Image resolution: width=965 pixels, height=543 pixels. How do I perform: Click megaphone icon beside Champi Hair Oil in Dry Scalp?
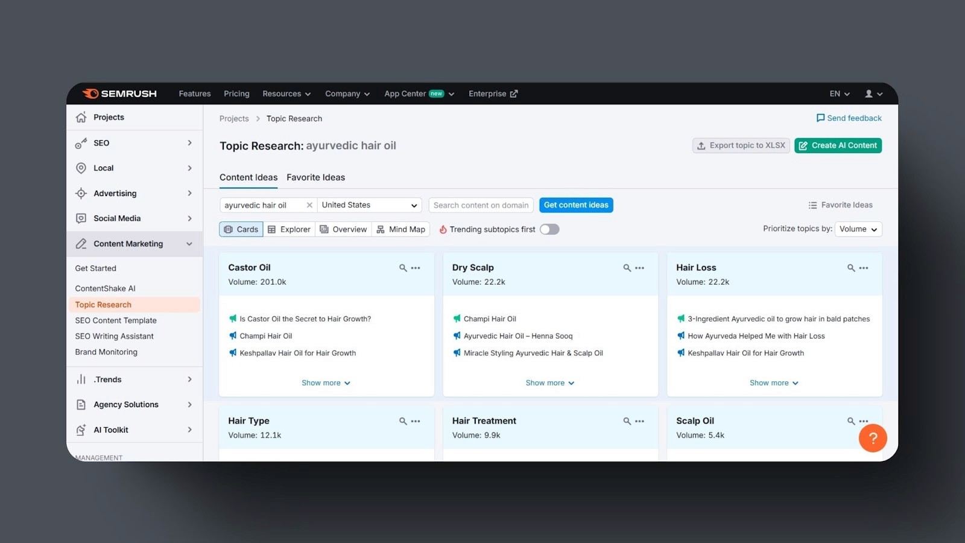coord(457,319)
